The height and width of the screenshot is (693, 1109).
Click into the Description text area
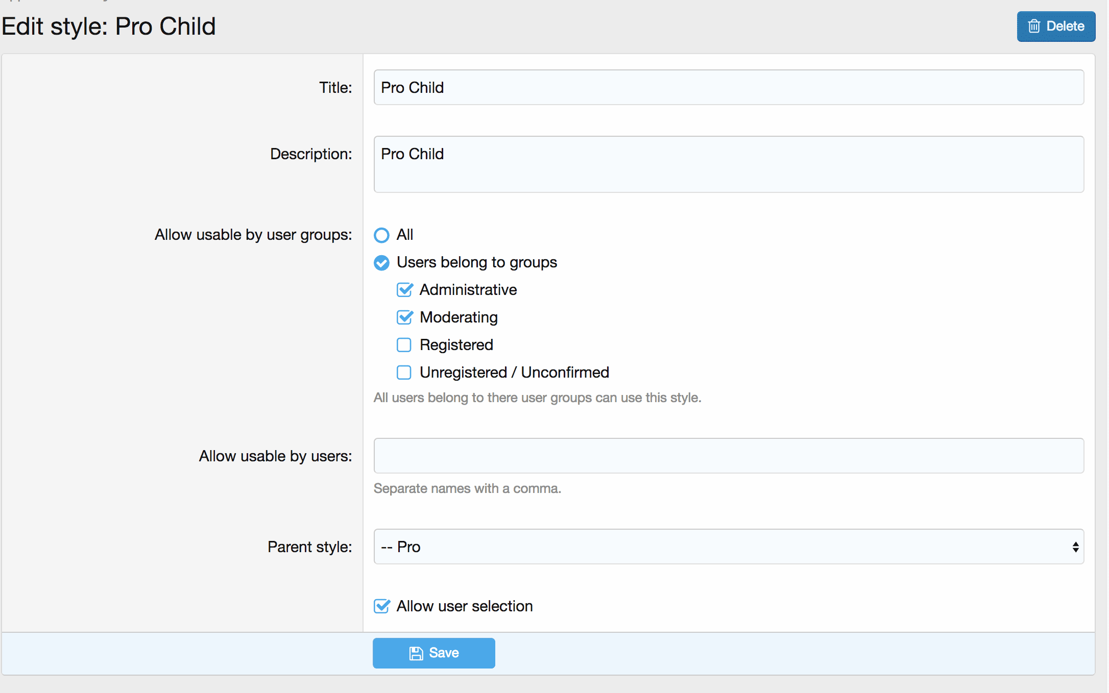[729, 164]
